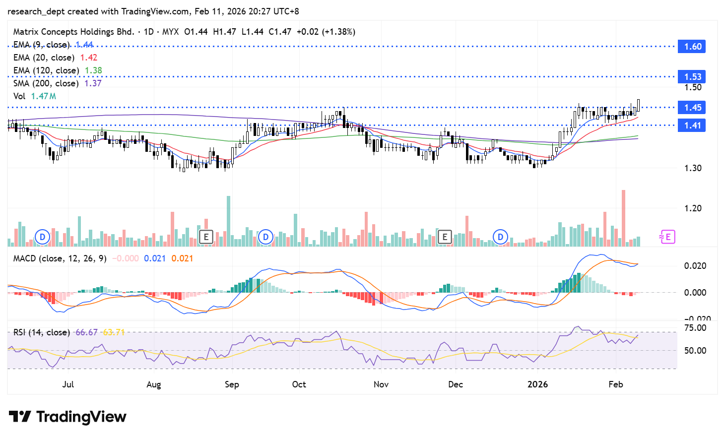This screenshot has height=439, width=725.
Task: Click the earnings E marker in mid-August
Action: (x=206, y=237)
